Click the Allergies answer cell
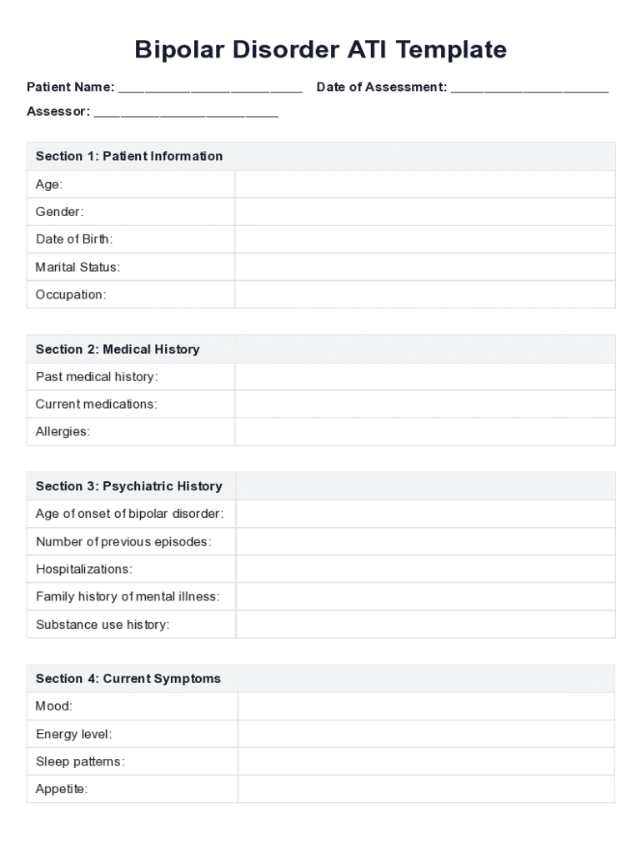The width and height of the screenshot is (642, 854). [425, 432]
